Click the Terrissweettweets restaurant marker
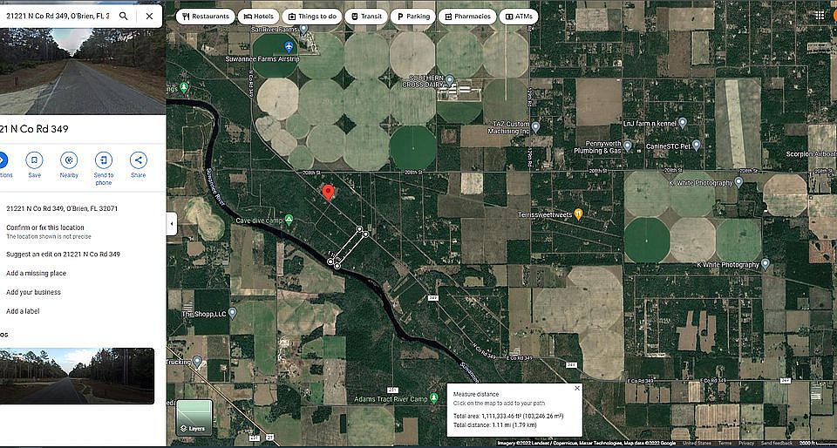837x448 pixels. 577,214
